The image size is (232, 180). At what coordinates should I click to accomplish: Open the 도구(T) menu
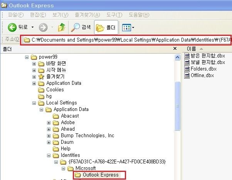pyautogui.click(x=114, y=15)
